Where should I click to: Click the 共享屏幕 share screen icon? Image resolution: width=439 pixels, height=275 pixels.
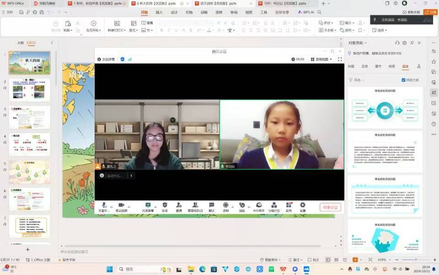tap(148, 206)
